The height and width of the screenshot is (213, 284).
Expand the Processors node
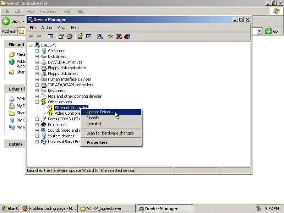(37, 125)
